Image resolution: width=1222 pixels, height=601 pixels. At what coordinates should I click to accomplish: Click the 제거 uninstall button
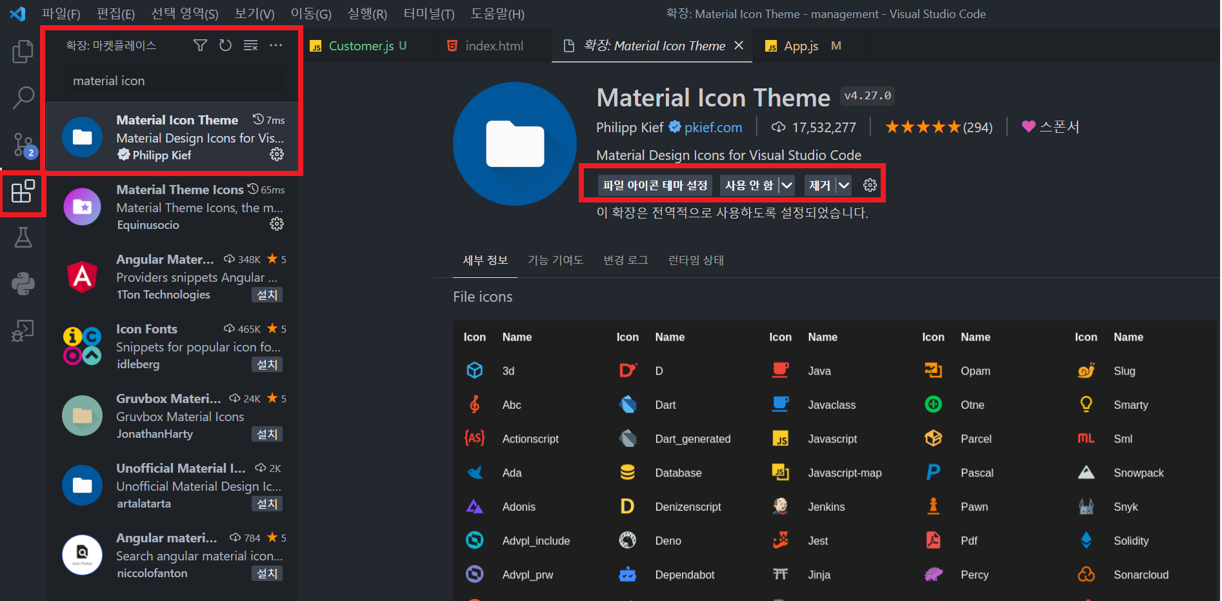point(819,186)
